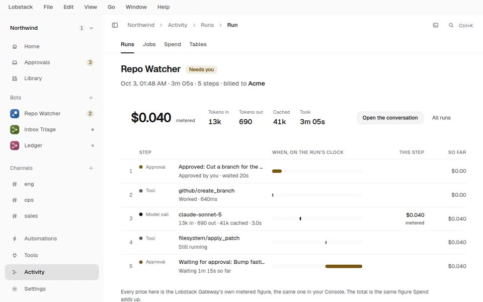This screenshot has width=483, height=302.
Task: Open the Ledger bot
Action: click(x=52, y=145)
